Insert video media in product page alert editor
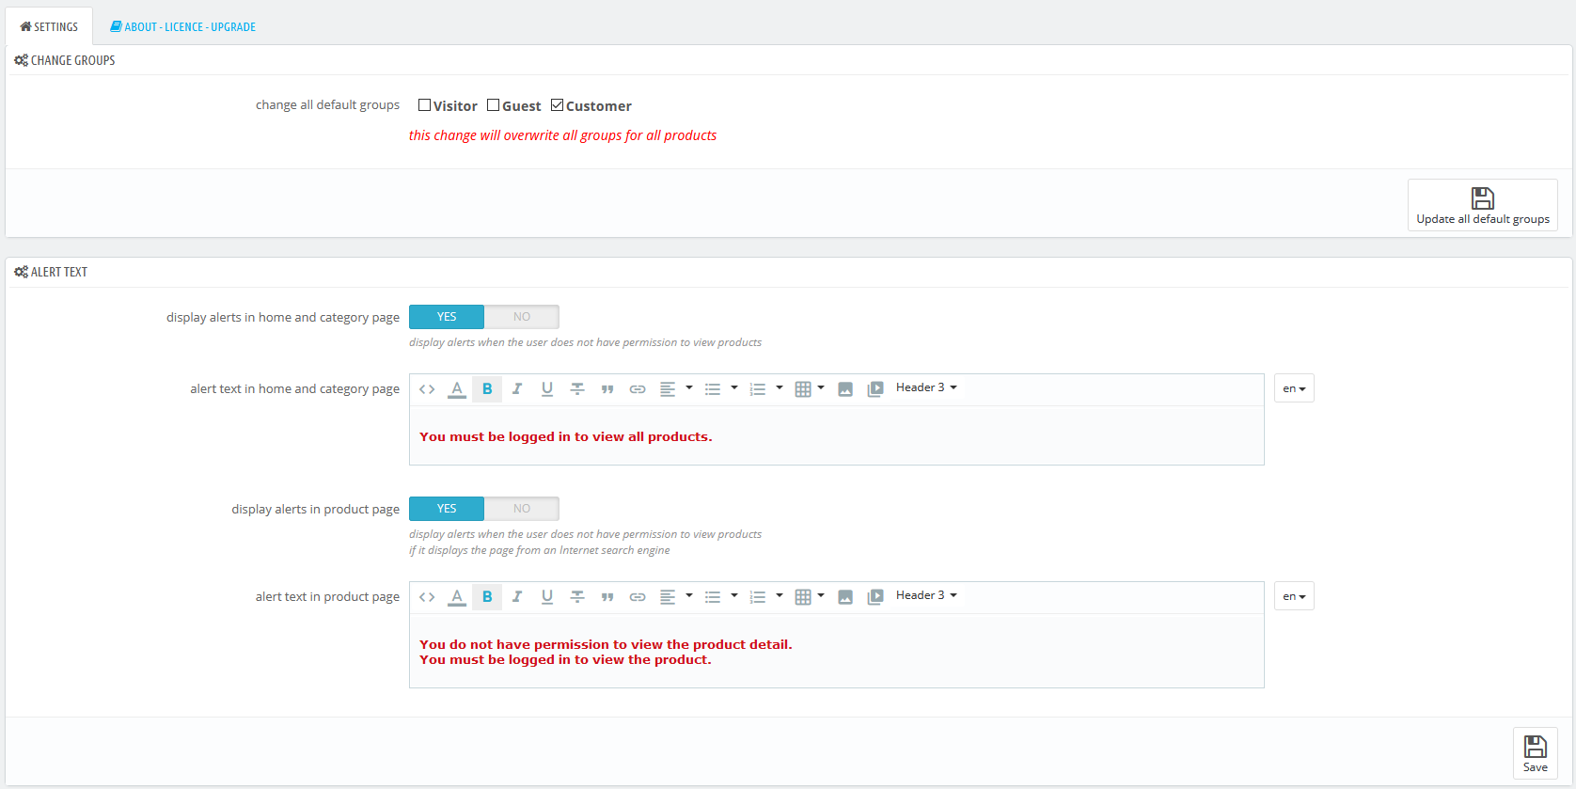The height and width of the screenshot is (789, 1576). (875, 597)
